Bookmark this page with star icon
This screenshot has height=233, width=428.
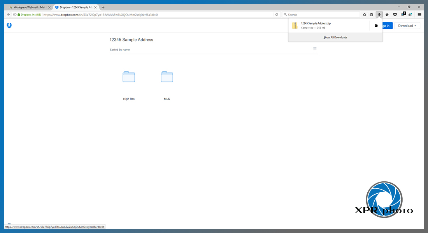pos(365,15)
